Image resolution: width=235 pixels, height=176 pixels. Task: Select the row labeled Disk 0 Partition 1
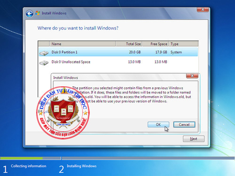point(118,52)
